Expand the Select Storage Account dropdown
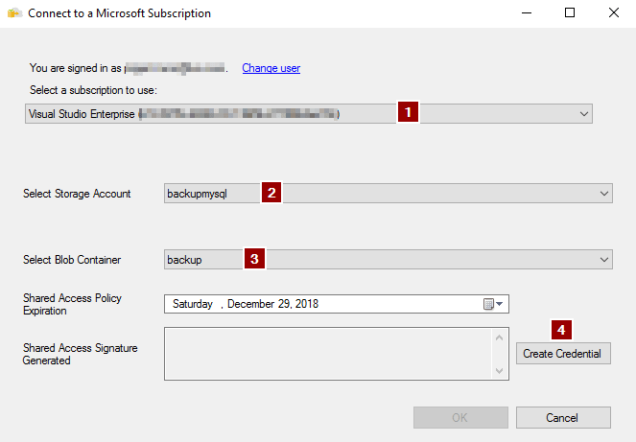 [x=604, y=194]
